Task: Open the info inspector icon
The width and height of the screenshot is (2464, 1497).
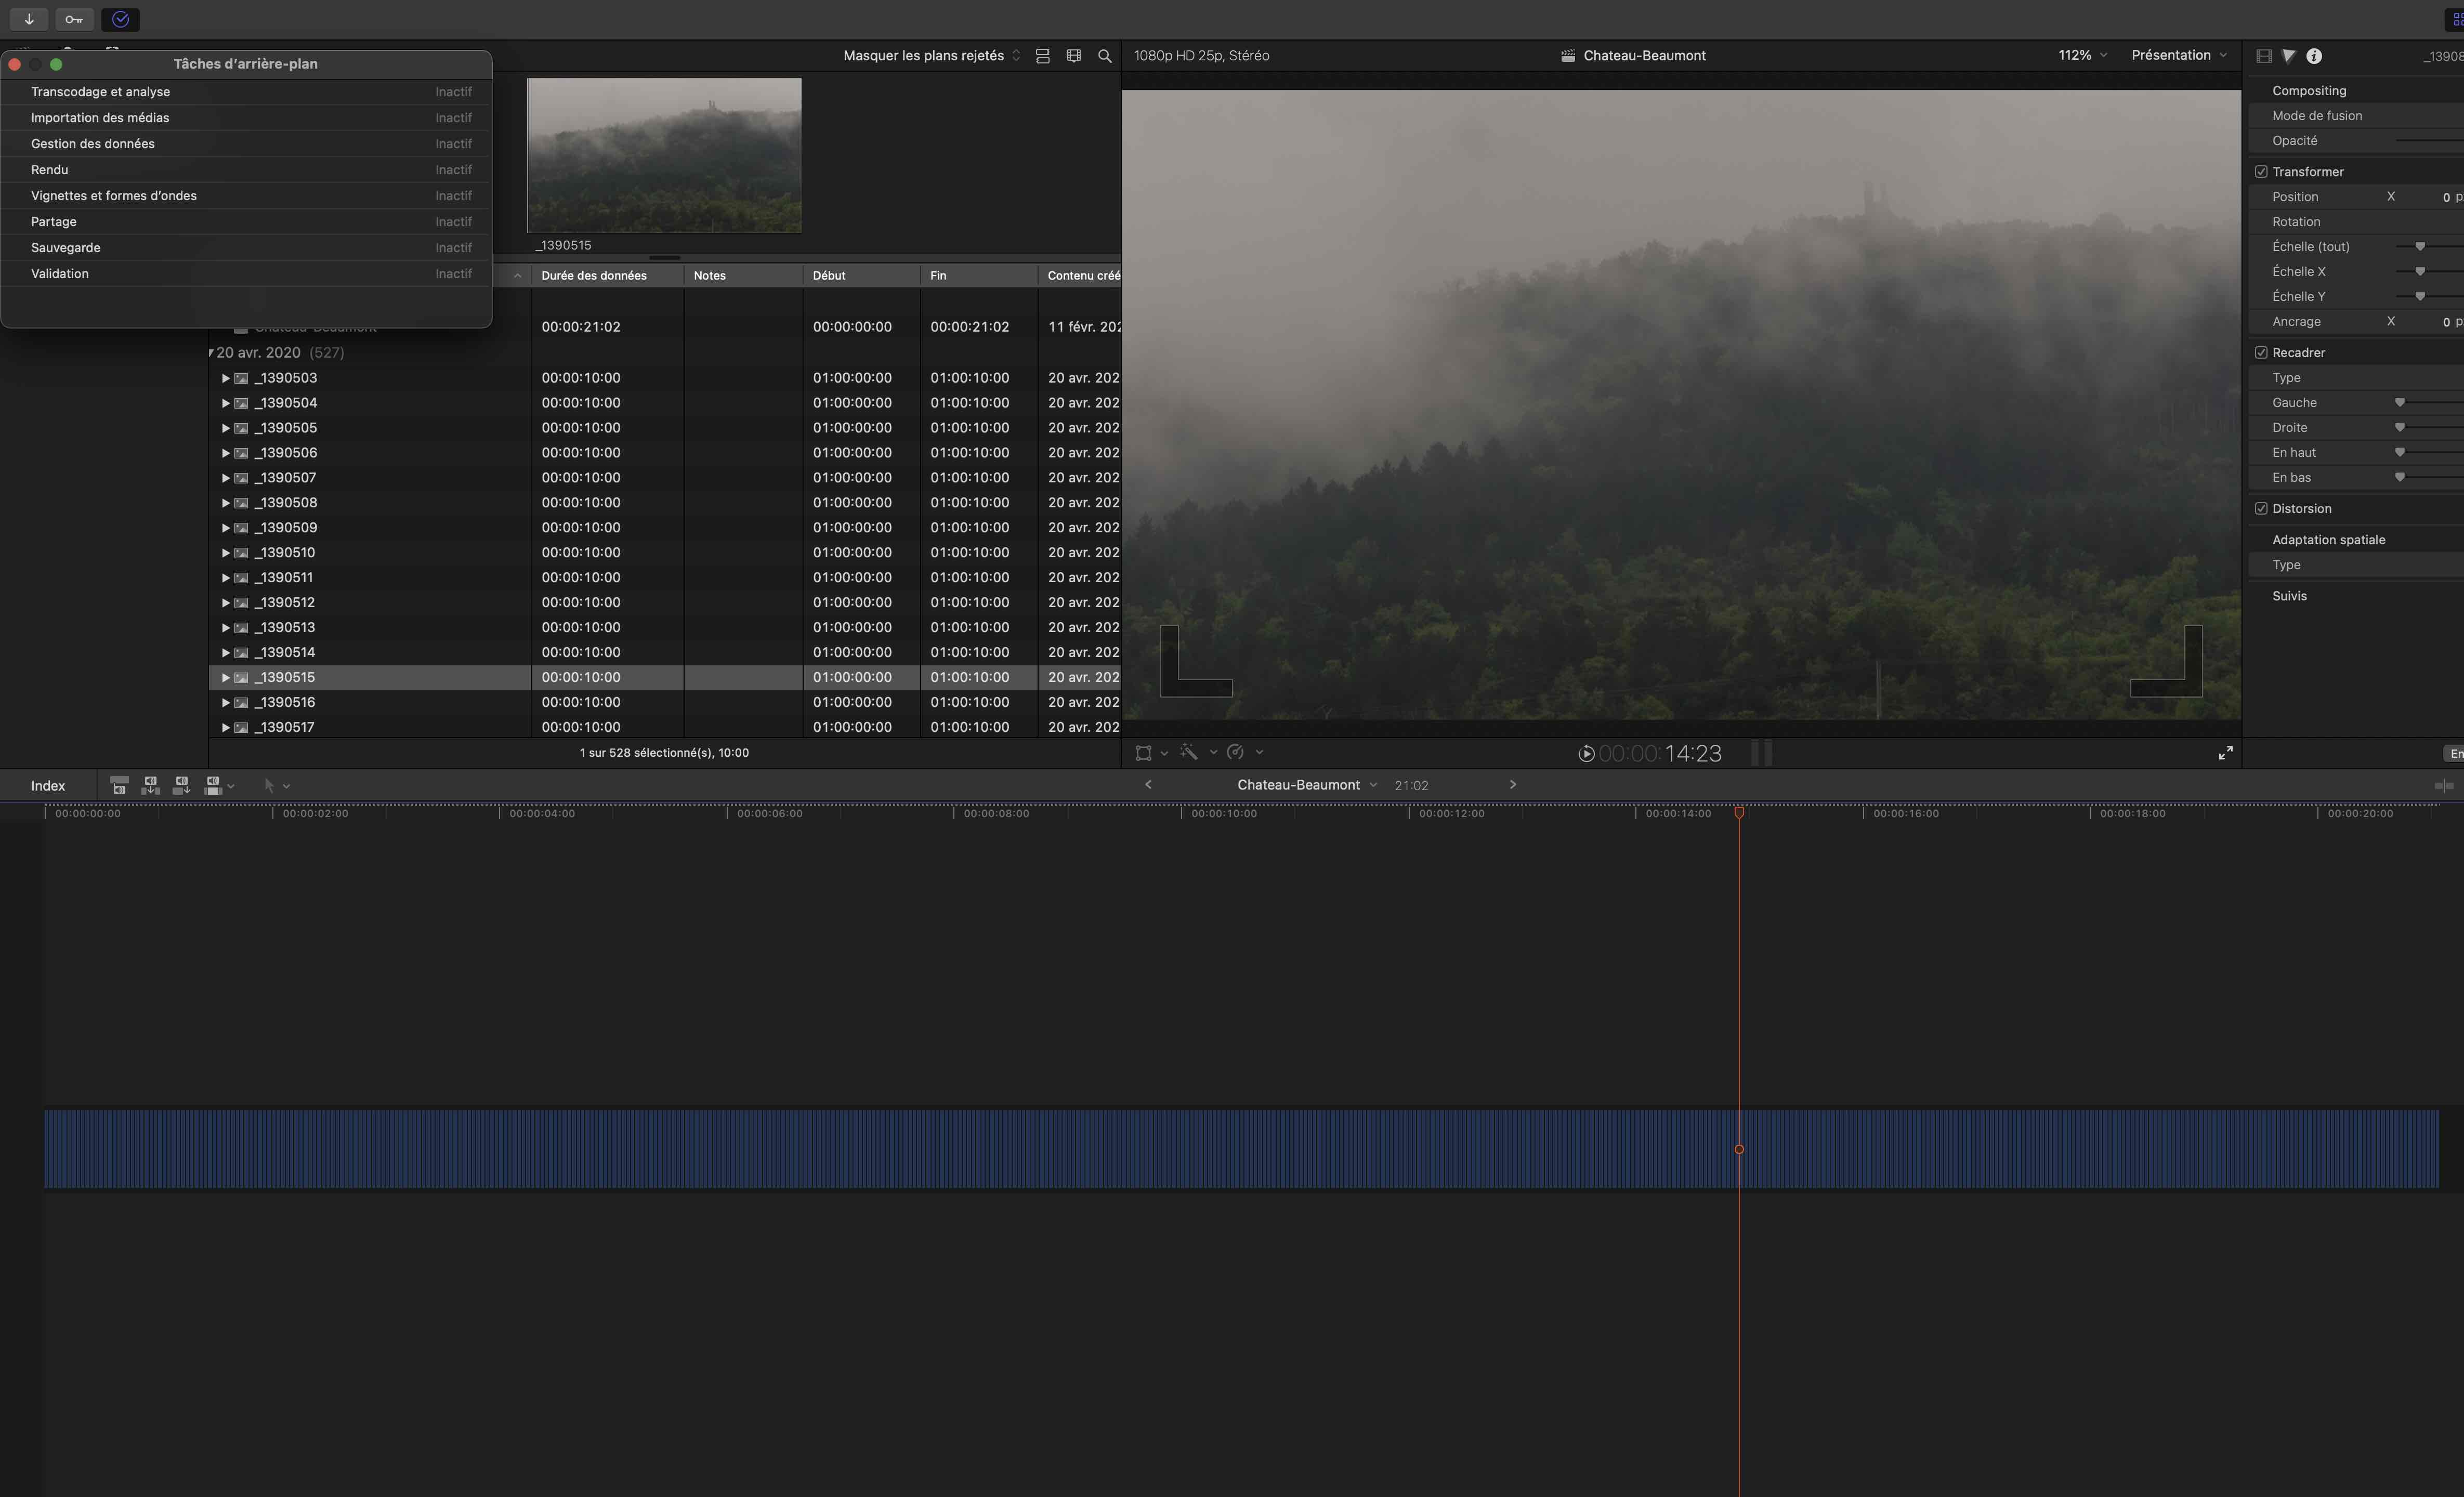Action: click(2314, 56)
